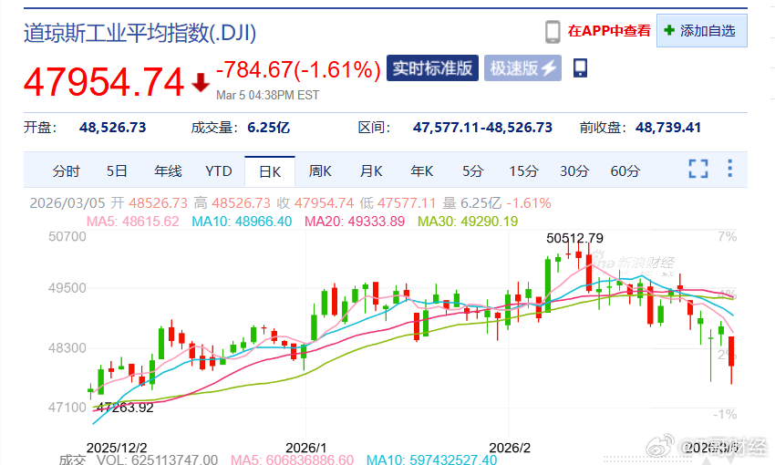The image size is (775, 465).
Task: Click the current price 47954.74
Action: pos(104,82)
